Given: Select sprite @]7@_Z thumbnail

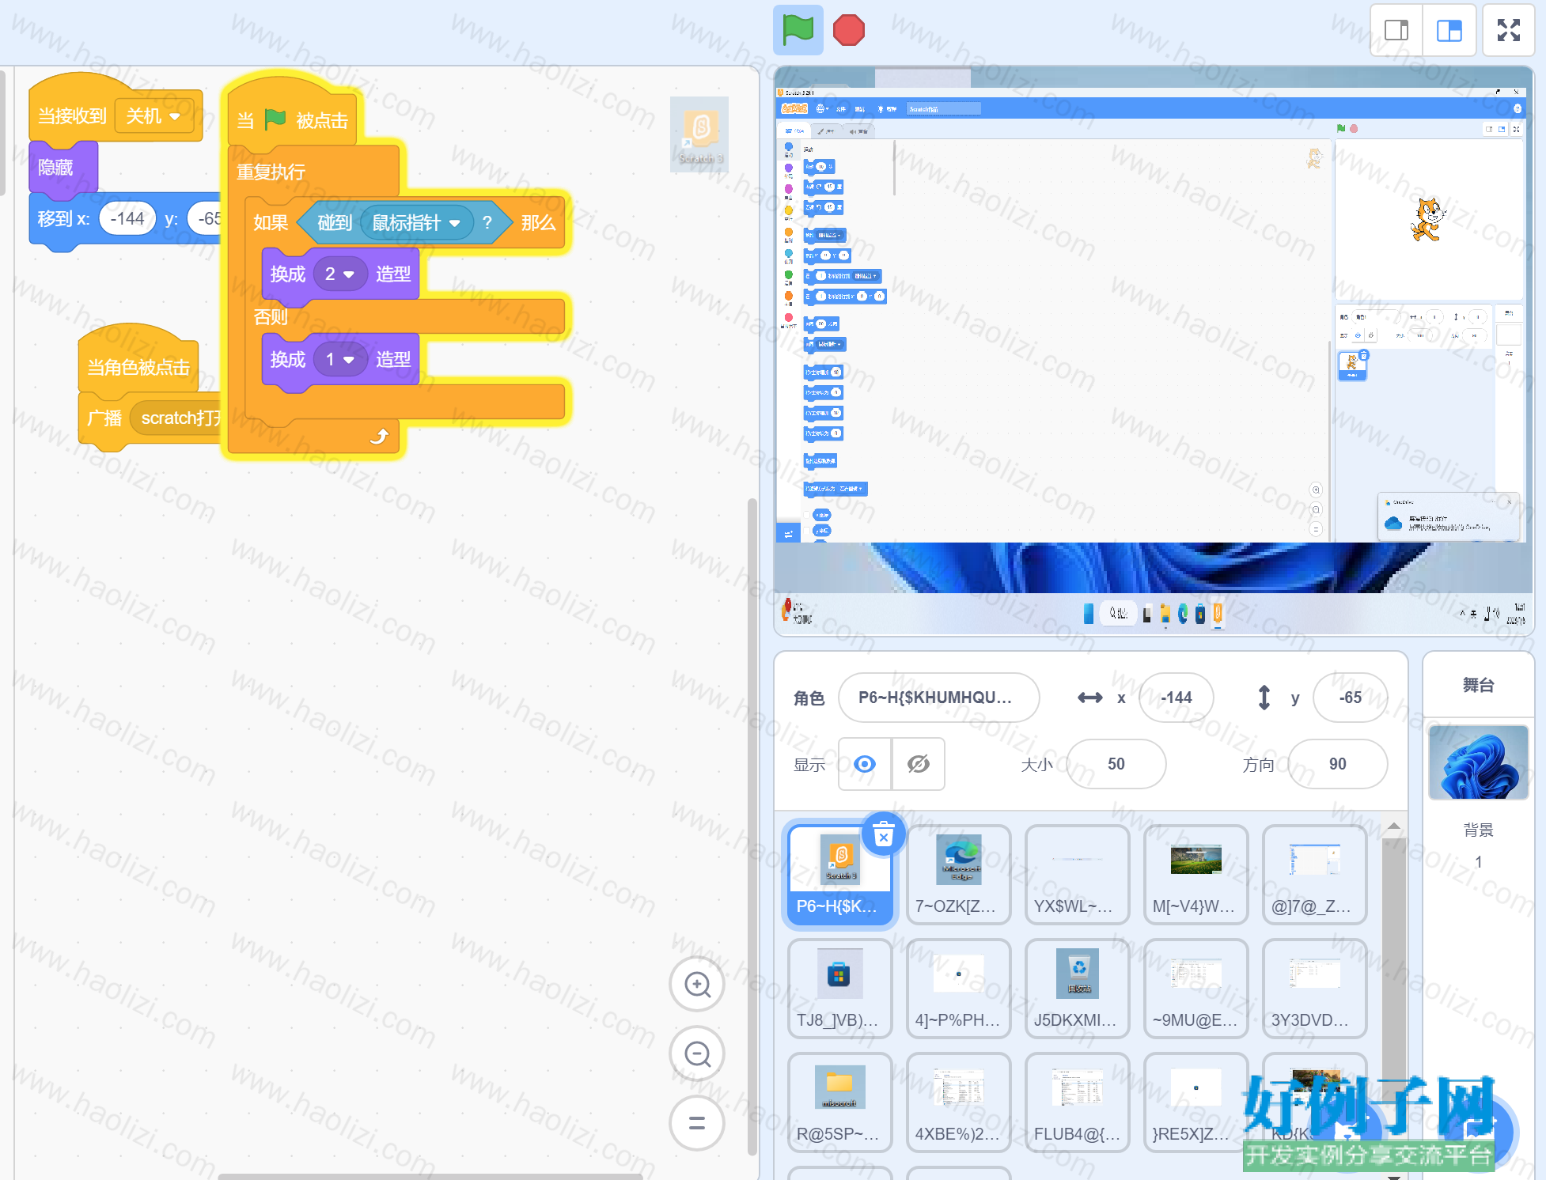Looking at the screenshot, I should 1315,875.
